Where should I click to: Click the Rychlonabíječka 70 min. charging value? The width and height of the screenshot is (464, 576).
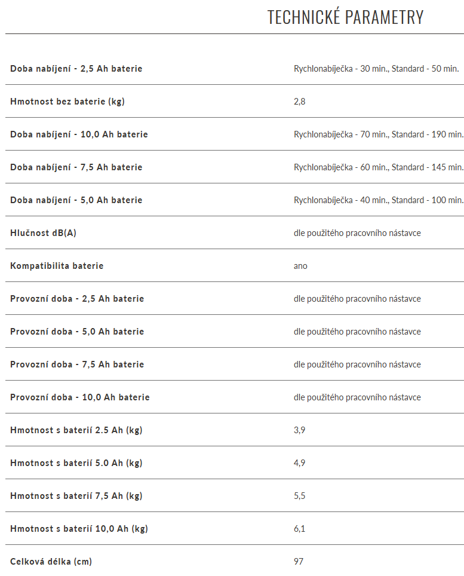pyautogui.click(x=379, y=134)
